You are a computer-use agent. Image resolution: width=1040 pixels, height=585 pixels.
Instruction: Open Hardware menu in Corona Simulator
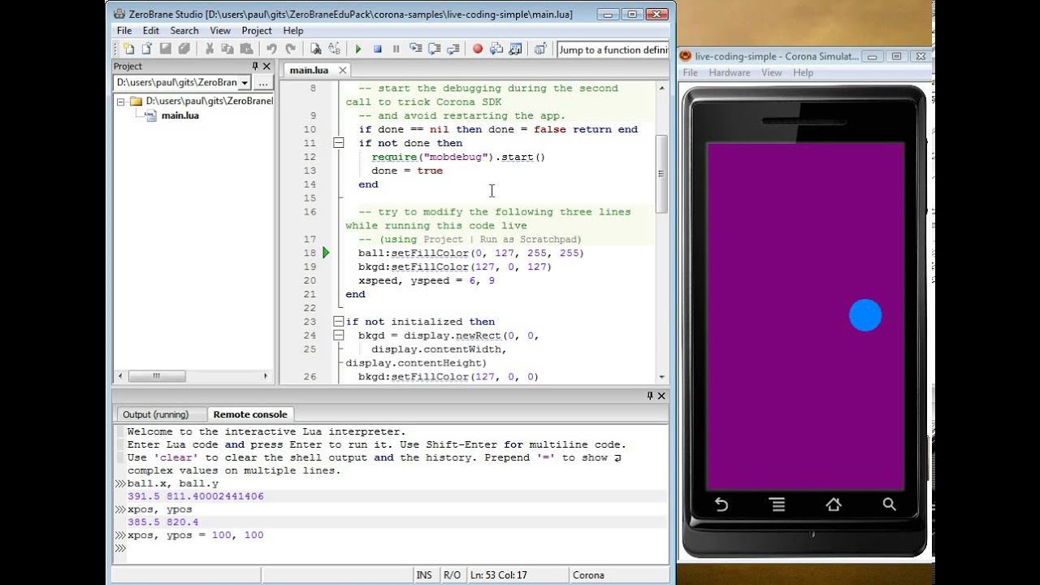click(730, 72)
